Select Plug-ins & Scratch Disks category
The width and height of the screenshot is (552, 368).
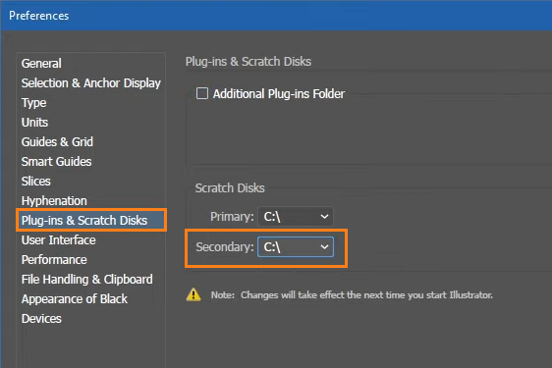(91, 220)
